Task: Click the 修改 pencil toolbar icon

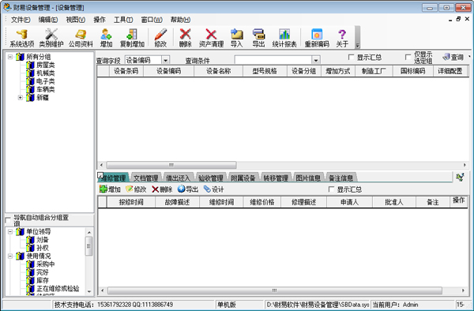Action: click(x=160, y=38)
